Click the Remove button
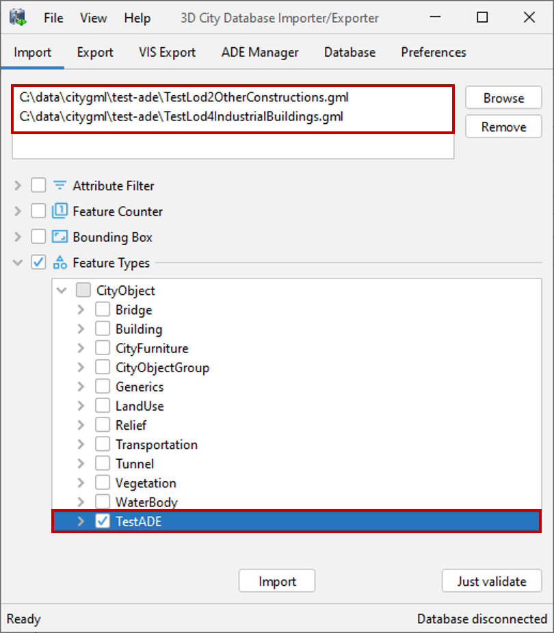Image resolution: width=554 pixels, height=633 pixels. [x=503, y=127]
